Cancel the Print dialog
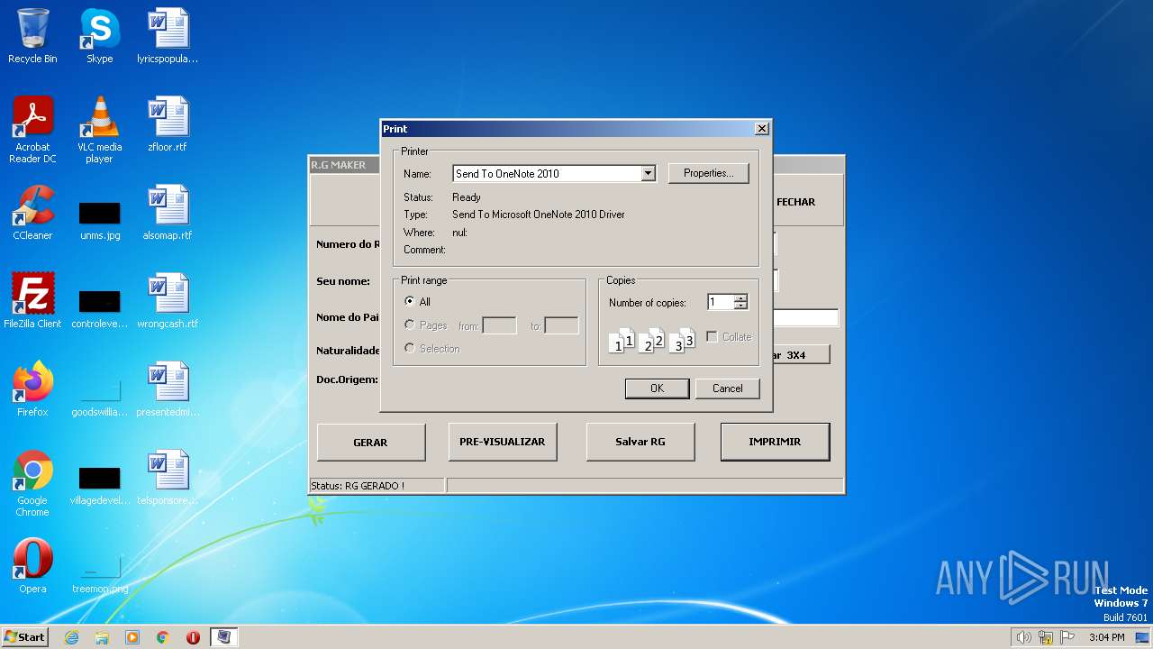Screen dimensions: 1153x649 click(727, 388)
